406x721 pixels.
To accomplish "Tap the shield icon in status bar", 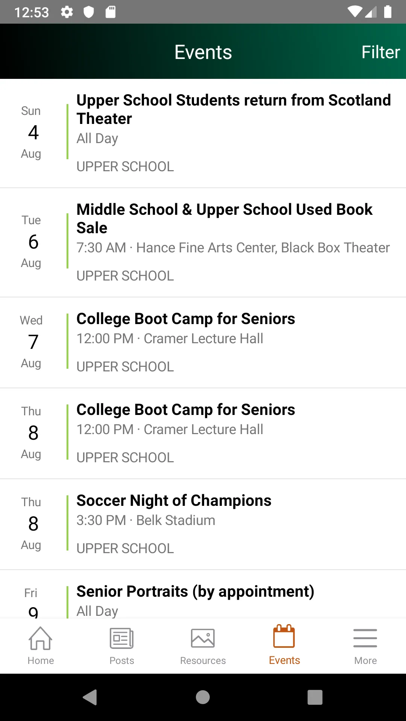I will pyautogui.click(x=89, y=12).
